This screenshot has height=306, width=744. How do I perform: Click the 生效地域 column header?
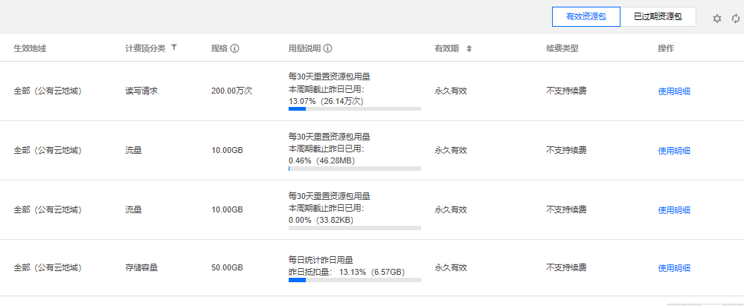click(30, 48)
